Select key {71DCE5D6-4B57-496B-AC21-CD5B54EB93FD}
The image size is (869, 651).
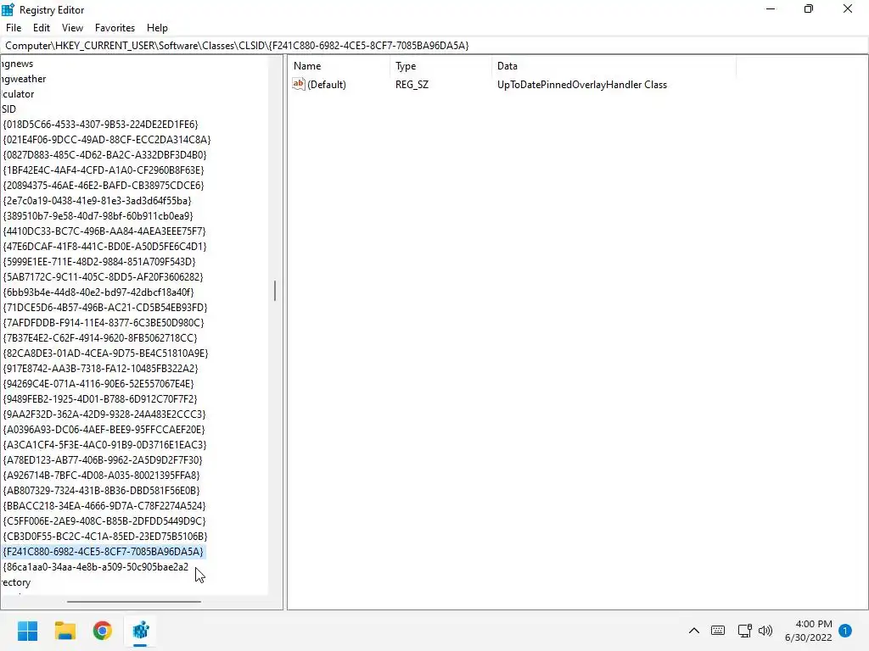pos(104,307)
